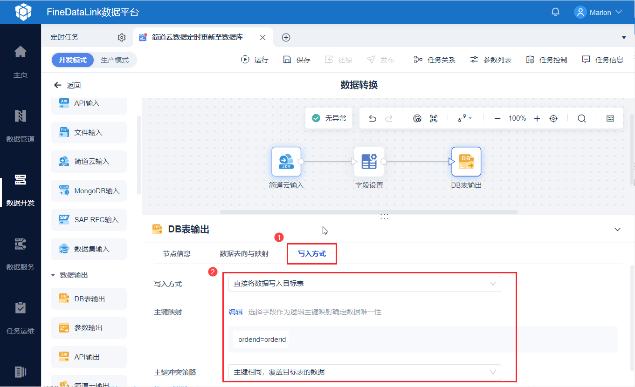The image size is (635, 387).
Task: Click the FineDataLink logo icon
Action: click(x=23, y=12)
